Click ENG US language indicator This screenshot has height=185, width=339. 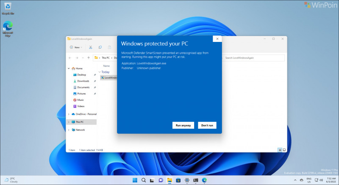309,180
